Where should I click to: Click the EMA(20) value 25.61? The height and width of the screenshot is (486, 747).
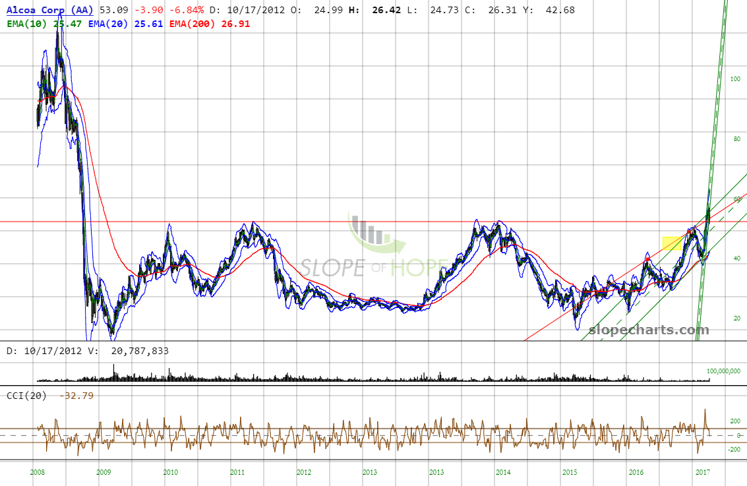tap(148, 24)
